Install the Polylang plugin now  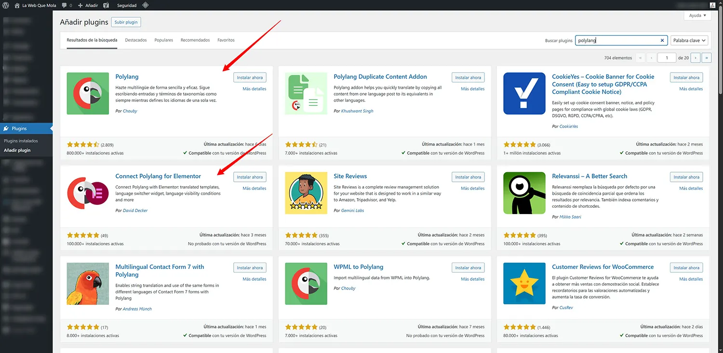(250, 77)
